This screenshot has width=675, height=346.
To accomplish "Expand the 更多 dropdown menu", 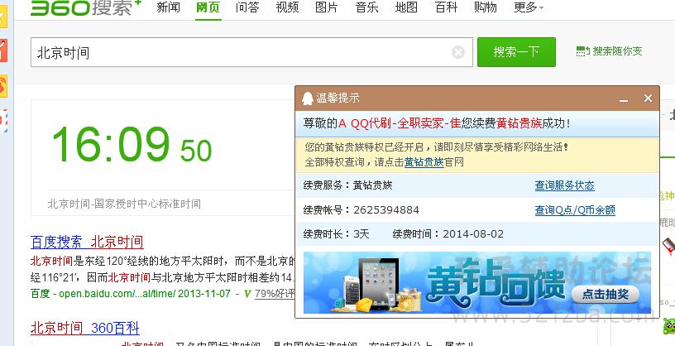I will point(529,7).
